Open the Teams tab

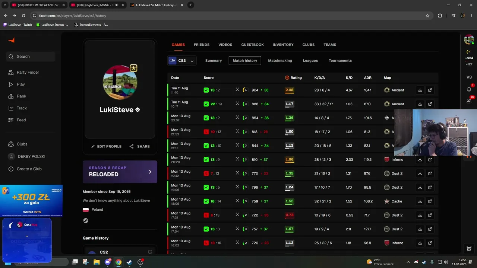(330, 45)
